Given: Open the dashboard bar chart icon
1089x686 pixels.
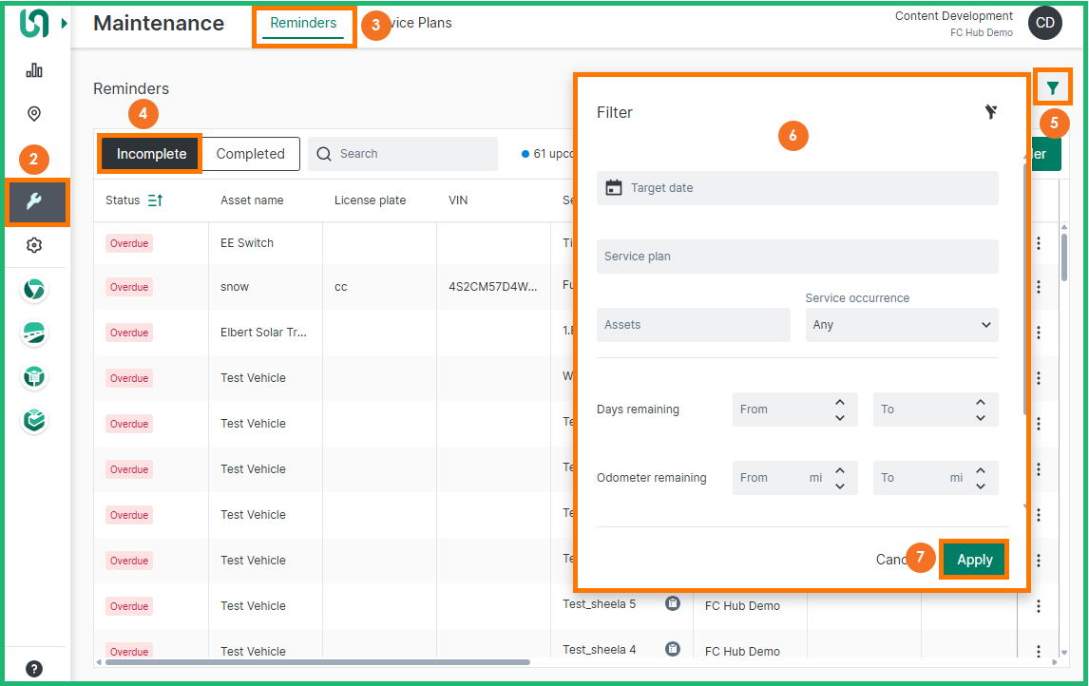Looking at the screenshot, I should 34,70.
